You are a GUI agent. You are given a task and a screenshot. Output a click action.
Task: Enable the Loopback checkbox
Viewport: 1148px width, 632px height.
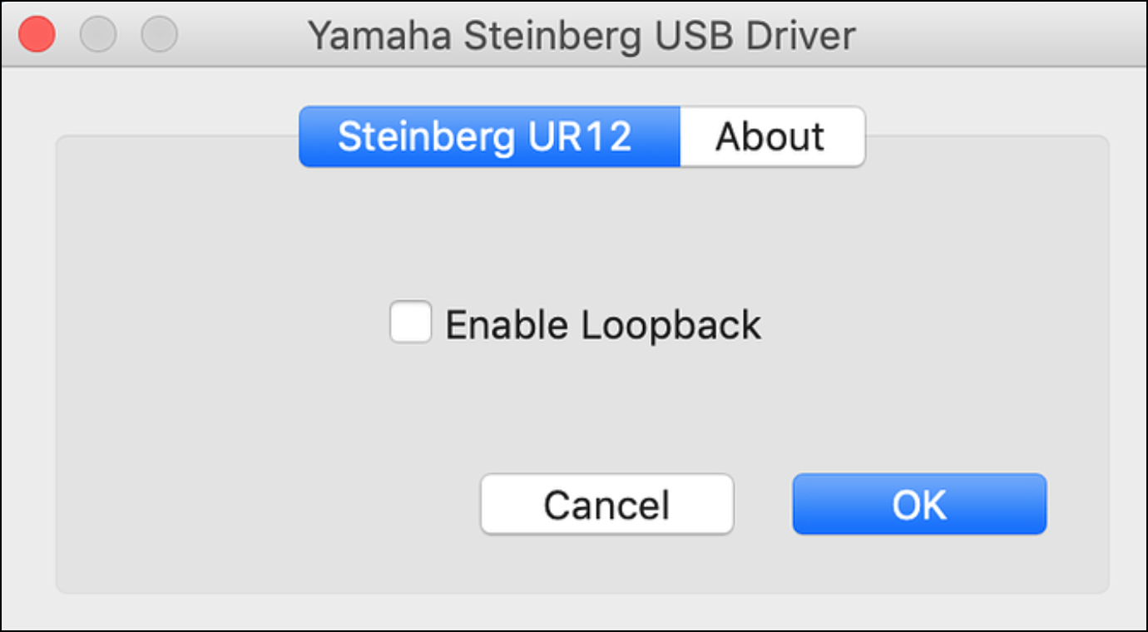click(410, 323)
